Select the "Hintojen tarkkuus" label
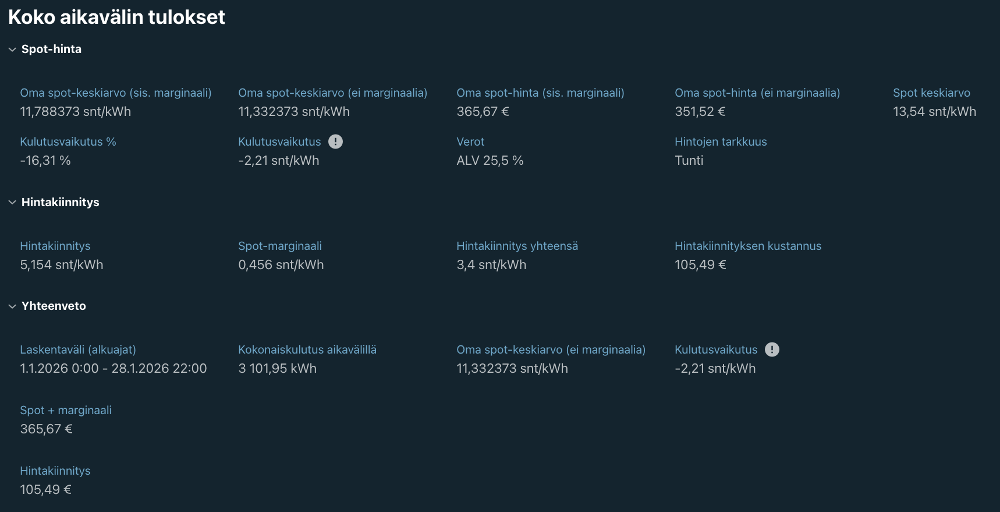The height and width of the screenshot is (512, 1000). [x=720, y=142]
